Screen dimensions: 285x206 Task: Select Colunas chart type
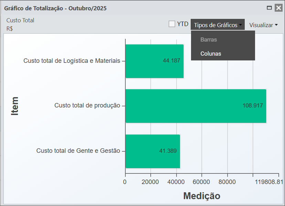(x=211, y=54)
